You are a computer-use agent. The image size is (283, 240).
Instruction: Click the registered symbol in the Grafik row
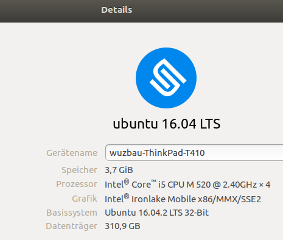127,196
